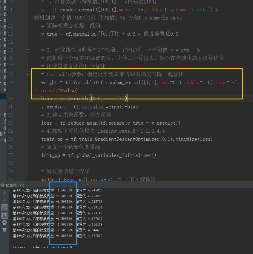Click console line '第198次优化后的参数'

point(58,230)
